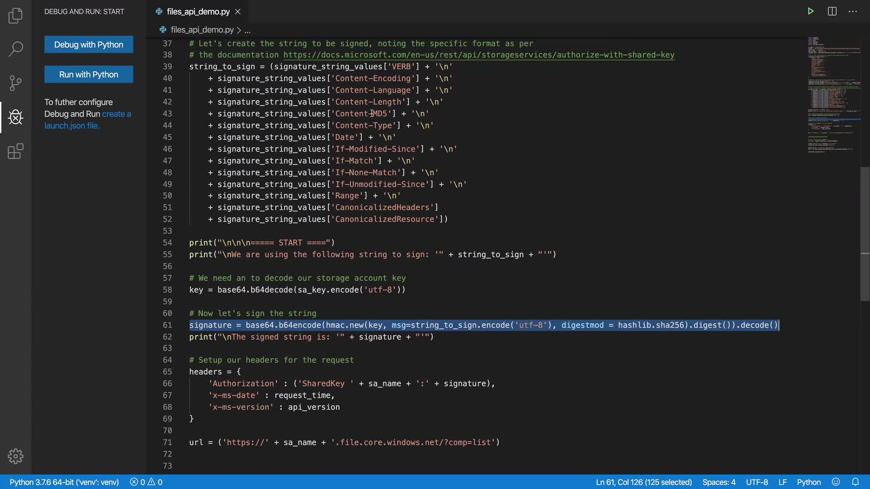Click Debug with Python button
The height and width of the screenshot is (489, 870).
(89, 44)
